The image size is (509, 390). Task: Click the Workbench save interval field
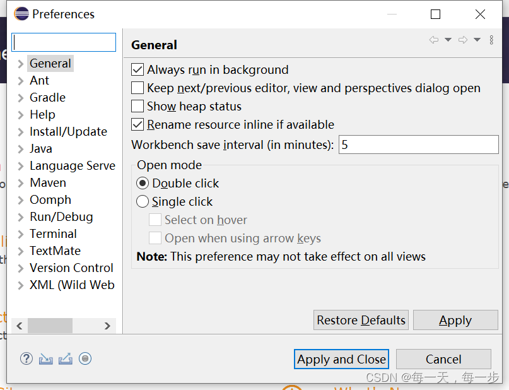(x=418, y=145)
